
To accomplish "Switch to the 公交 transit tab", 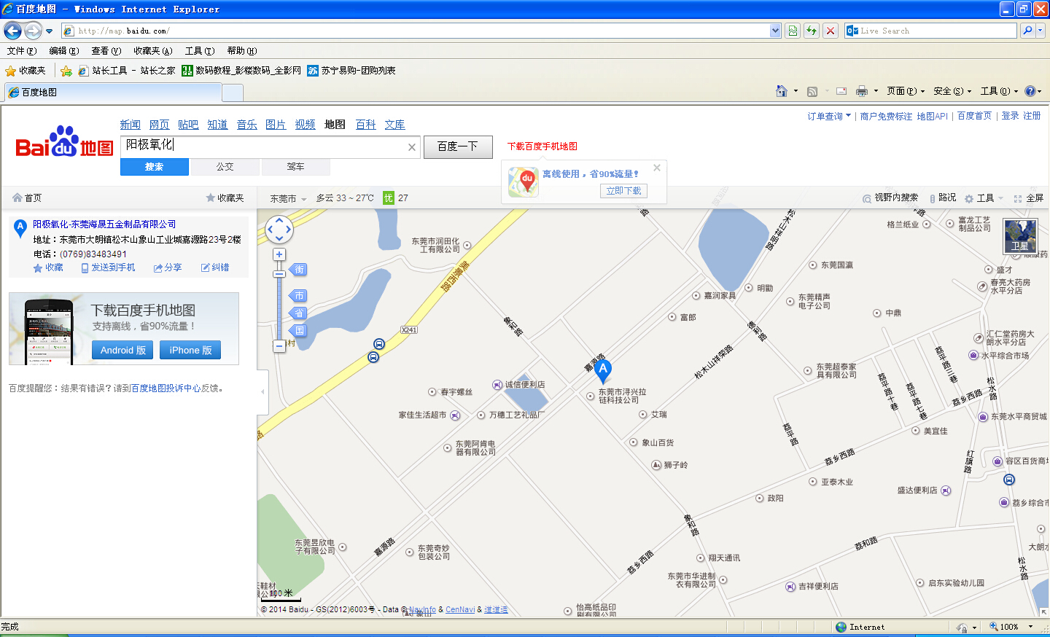I will click(225, 167).
